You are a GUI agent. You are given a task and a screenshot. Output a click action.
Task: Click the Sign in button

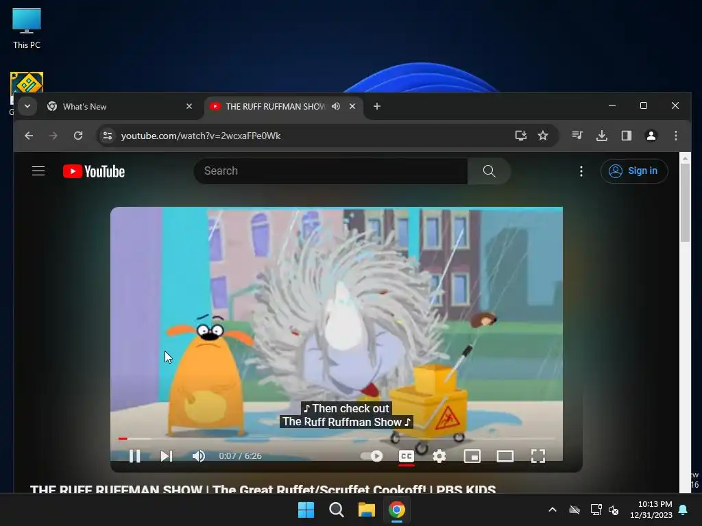coord(634,171)
